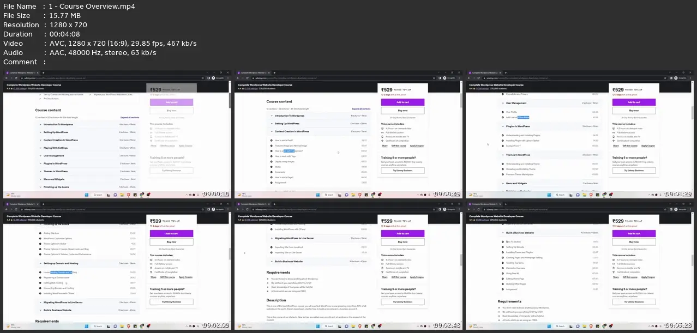Screen dimensions: 697x333
Task: Click the bookmark star in the 00:00:10 frame
Action: [203, 78]
